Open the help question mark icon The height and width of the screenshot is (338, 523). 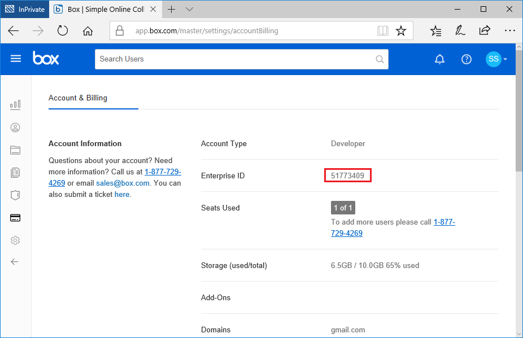tap(467, 59)
